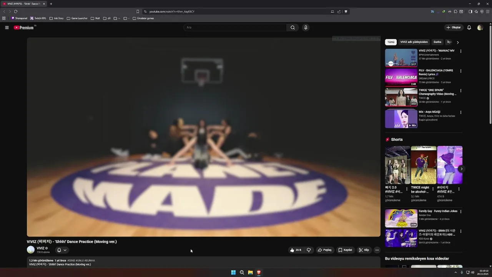Viewport: 492px width, 277px height.
Task: Go to YouTube Premium home logo
Action: [x=24, y=27]
